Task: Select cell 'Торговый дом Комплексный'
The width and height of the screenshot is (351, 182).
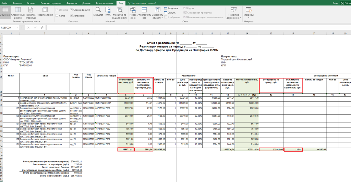Action: pyautogui.click(x=237, y=59)
